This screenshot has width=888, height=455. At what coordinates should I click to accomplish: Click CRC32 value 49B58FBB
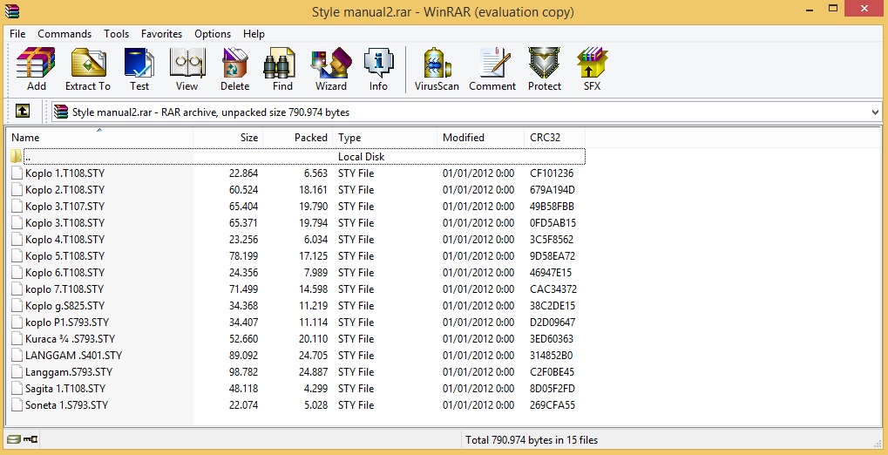pyautogui.click(x=552, y=207)
